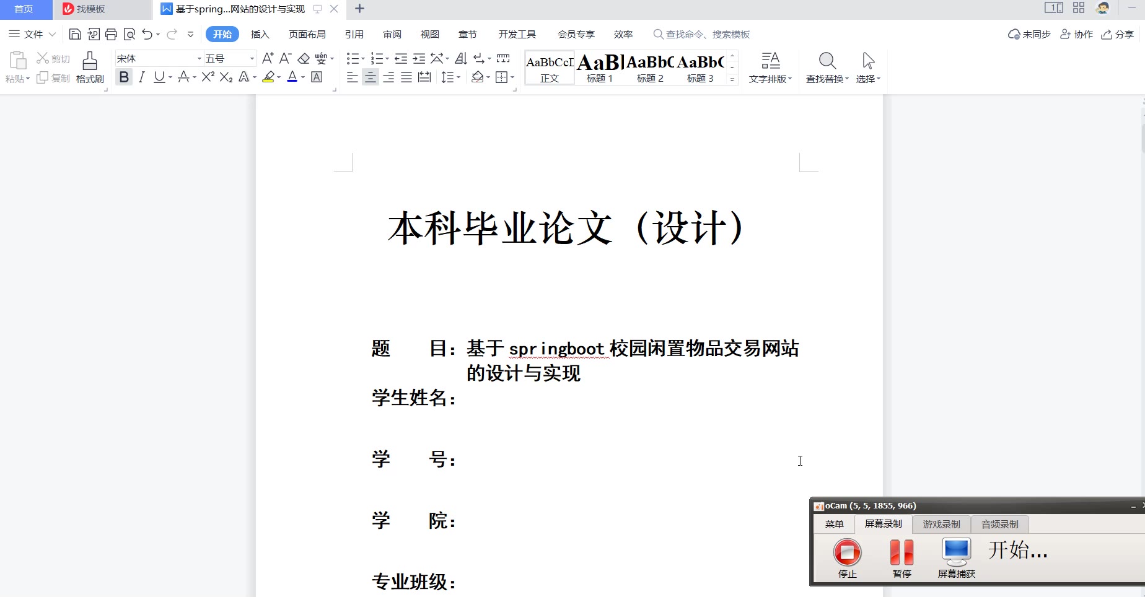
Task: Click the clear formatting eraser icon
Action: 304,58
